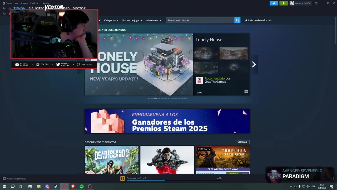Open the Steam taskbar icon
Viewport: 337px width, 190px height.
[56, 187]
